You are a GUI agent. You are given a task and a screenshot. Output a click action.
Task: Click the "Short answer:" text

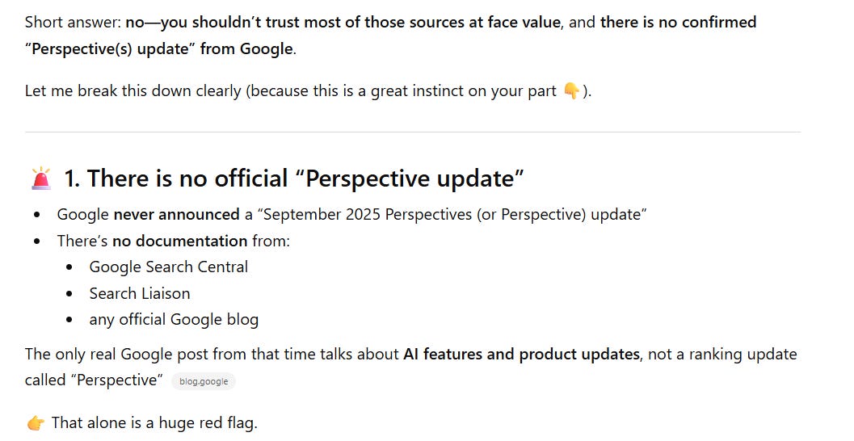pos(73,22)
